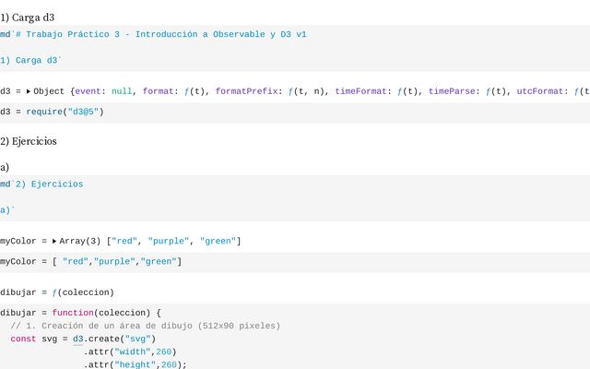Click the d3 = require("d3@5") code cell
Viewport: 590px width, 369px height.
pos(52,112)
